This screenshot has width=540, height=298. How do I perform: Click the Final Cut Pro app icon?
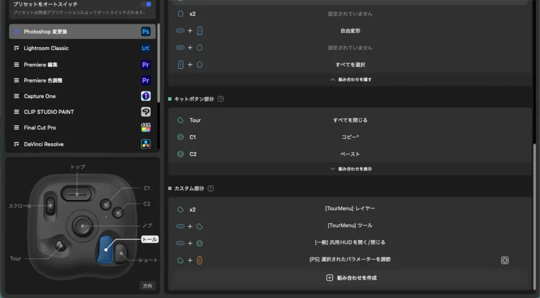coord(146,128)
